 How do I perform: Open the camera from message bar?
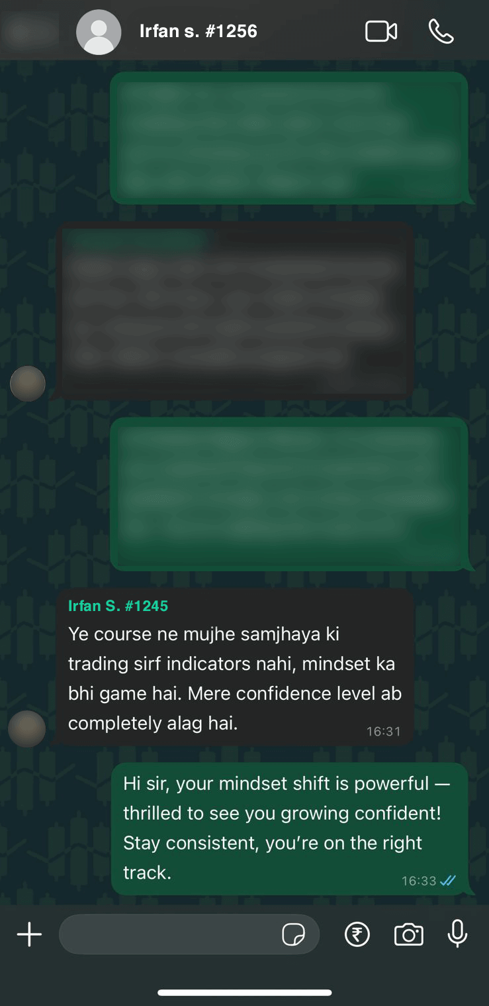click(x=408, y=934)
